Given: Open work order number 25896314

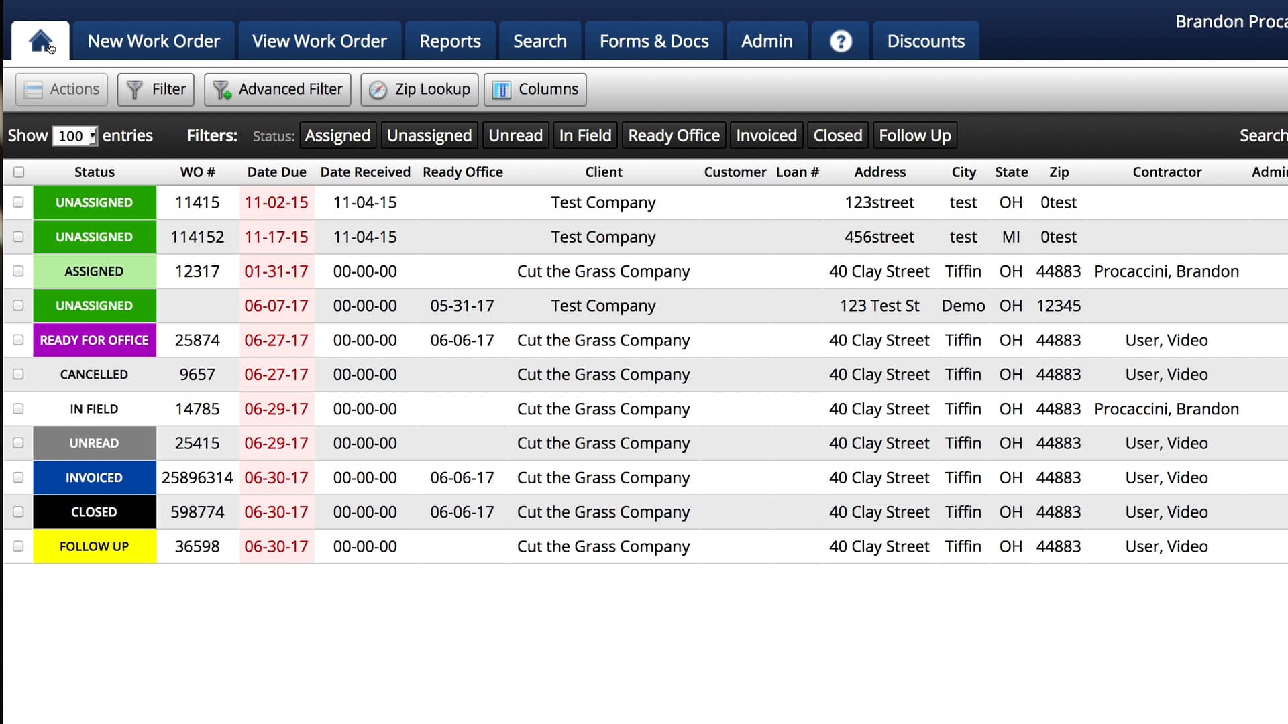Looking at the screenshot, I should [197, 477].
